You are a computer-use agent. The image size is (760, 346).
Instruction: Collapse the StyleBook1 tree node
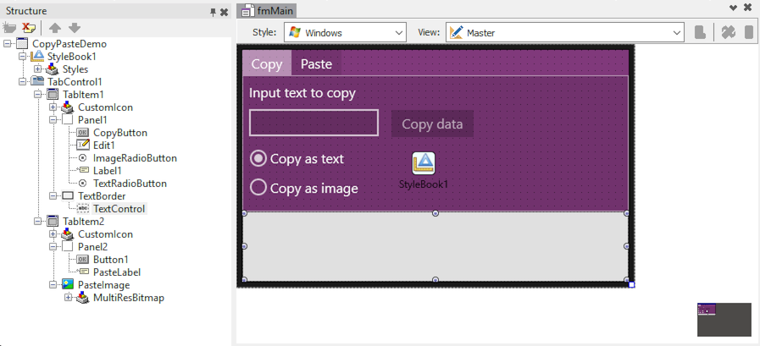pos(22,57)
